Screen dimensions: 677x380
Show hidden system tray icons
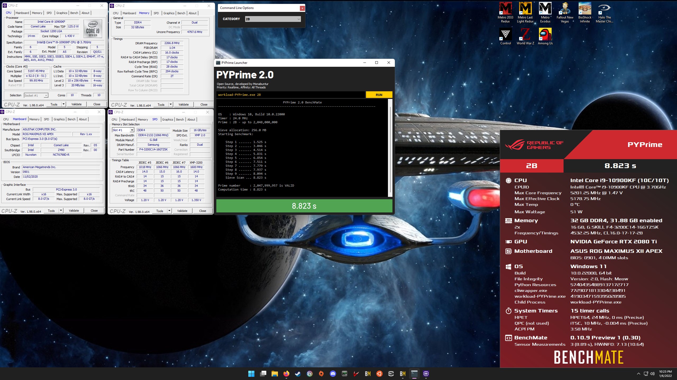(x=638, y=374)
